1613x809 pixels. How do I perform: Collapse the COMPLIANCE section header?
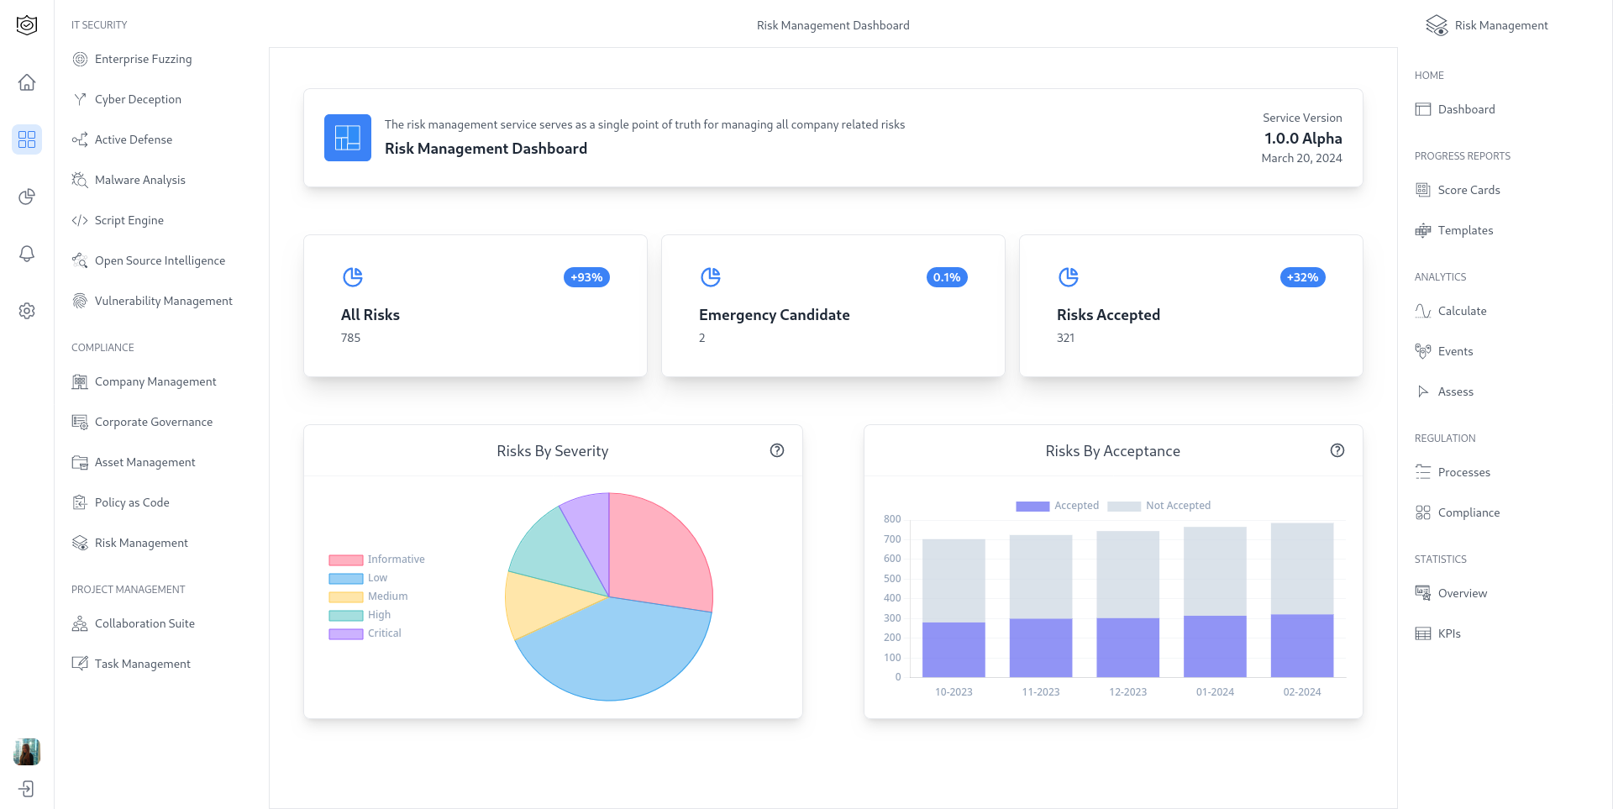pyautogui.click(x=102, y=347)
